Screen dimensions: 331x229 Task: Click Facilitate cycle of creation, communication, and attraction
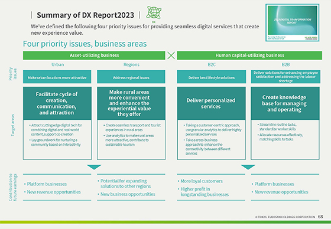pos(57,103)
